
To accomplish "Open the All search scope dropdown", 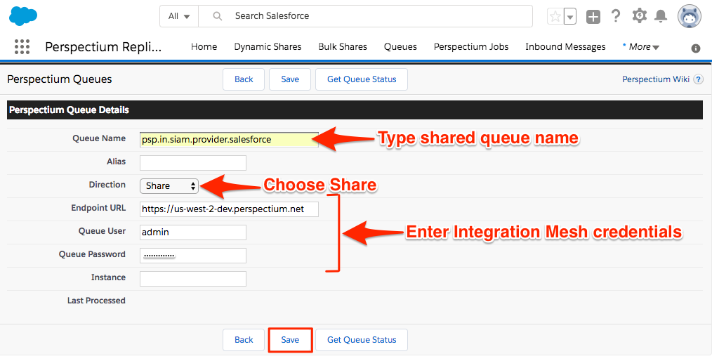I will (x=179, y=16).
